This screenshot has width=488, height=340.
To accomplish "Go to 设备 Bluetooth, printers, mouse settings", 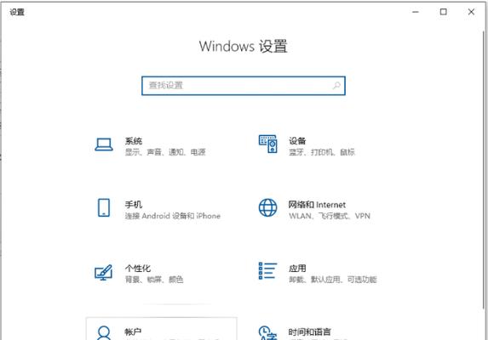I will (x=322, y=152).
